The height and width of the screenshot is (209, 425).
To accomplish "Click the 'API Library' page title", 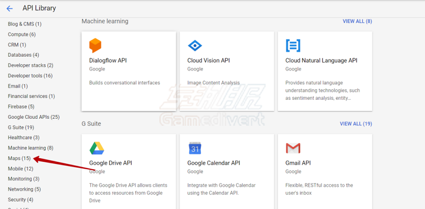I will (39, 8).
